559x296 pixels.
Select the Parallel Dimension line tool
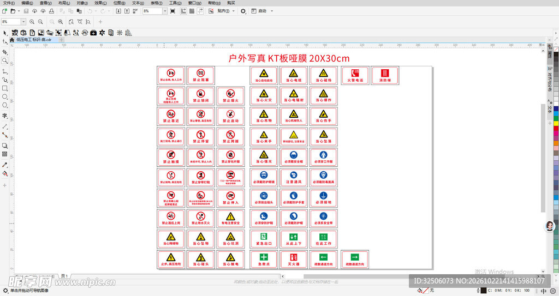tap(4, 126)
